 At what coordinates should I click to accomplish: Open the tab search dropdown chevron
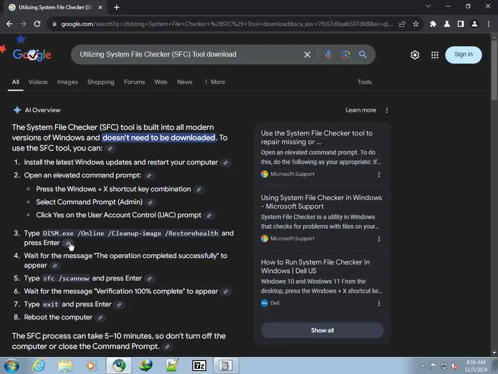(x=428, y=6)
